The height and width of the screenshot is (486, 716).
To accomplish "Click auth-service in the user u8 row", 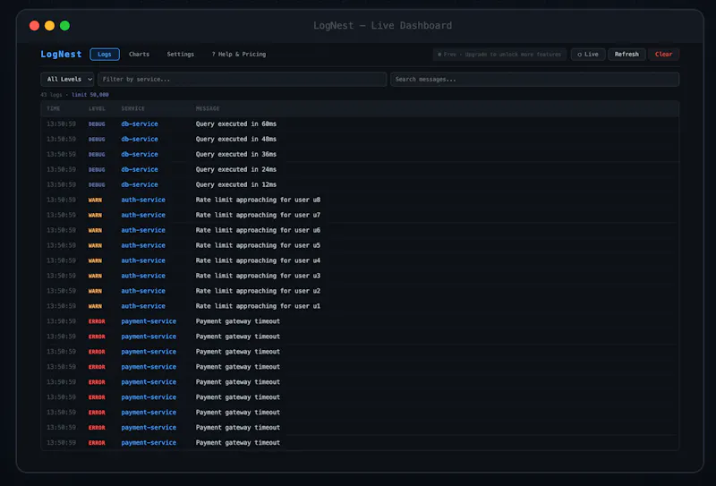I will [143, 200].
